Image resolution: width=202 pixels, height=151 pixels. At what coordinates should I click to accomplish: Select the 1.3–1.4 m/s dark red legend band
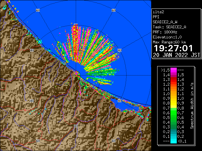[x=174, y=80]
